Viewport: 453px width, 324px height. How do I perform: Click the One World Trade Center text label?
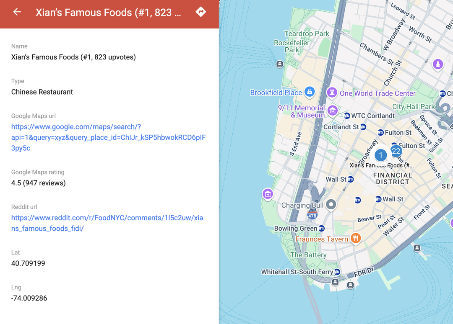[377, 93]
